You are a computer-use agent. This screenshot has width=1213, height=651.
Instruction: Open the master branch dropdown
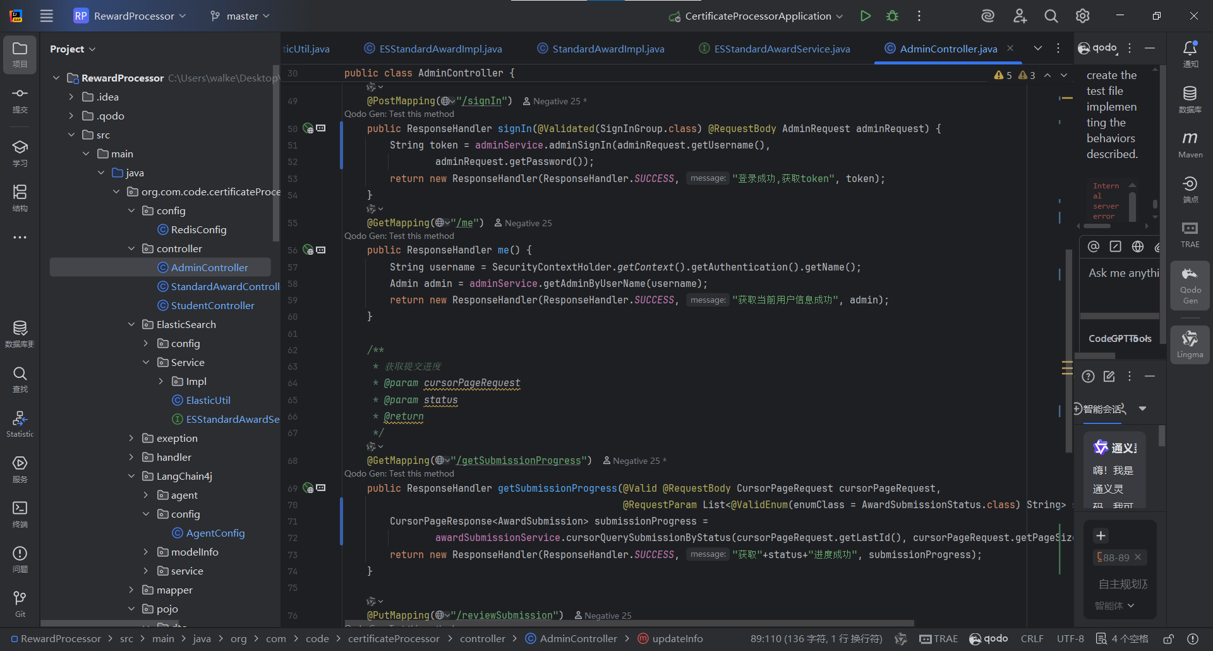240,16
